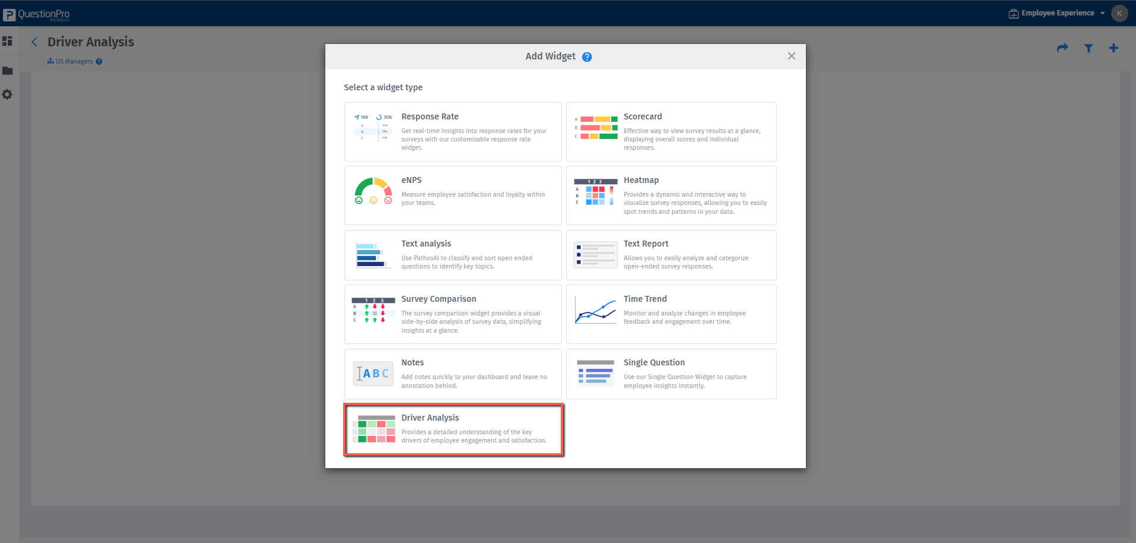Open the filter icon in the header
The image size is (1136, 543).
pos(1088,48)
